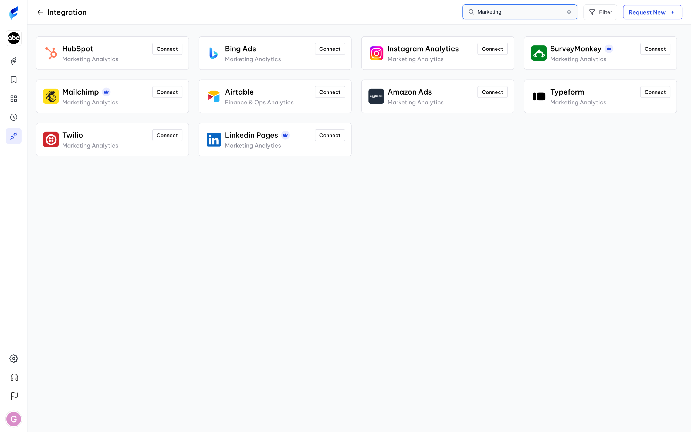Open support via the headphones icon
Image resolution: width=691 pixels, height=432 pixels.
point(13,377)
